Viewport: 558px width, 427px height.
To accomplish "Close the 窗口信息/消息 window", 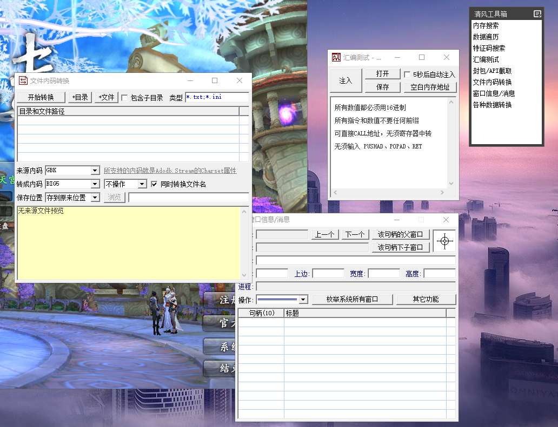I will click(x=446, y=220).
